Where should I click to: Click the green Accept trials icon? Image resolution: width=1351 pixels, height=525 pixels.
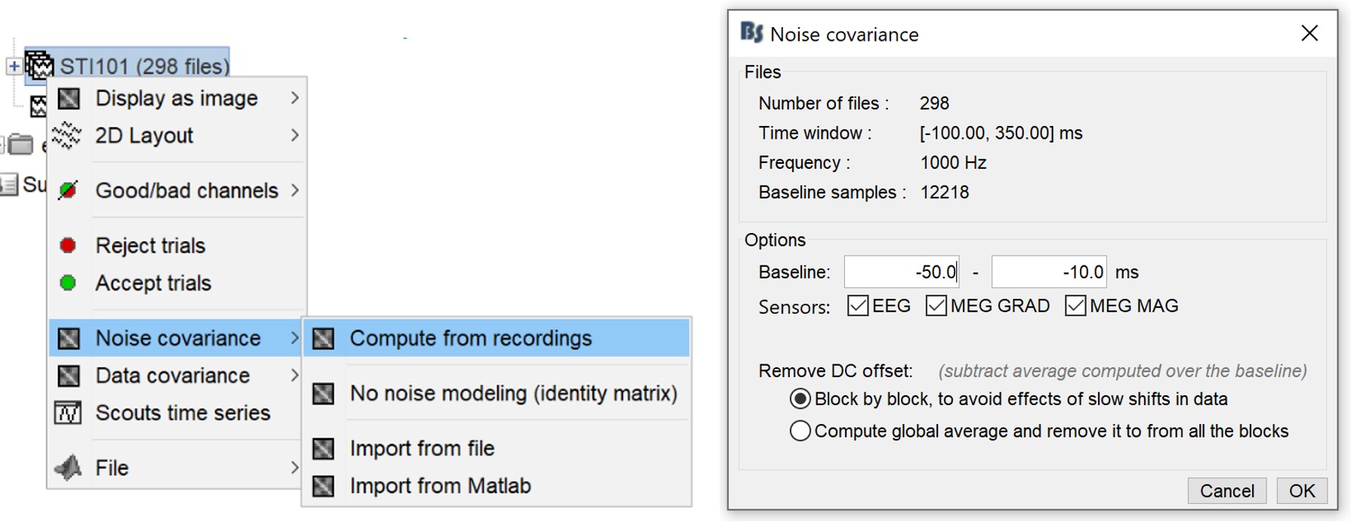[x=68, y=283]
